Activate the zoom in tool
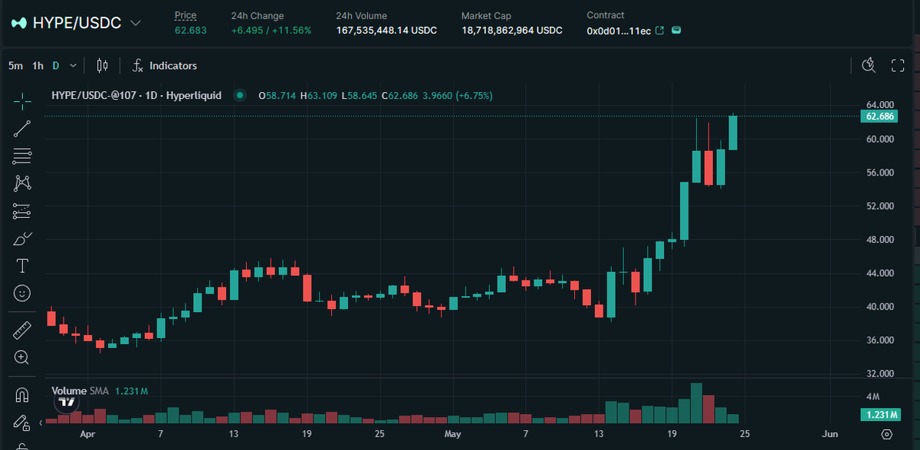 pyautogui.click(x=22, y=357)
